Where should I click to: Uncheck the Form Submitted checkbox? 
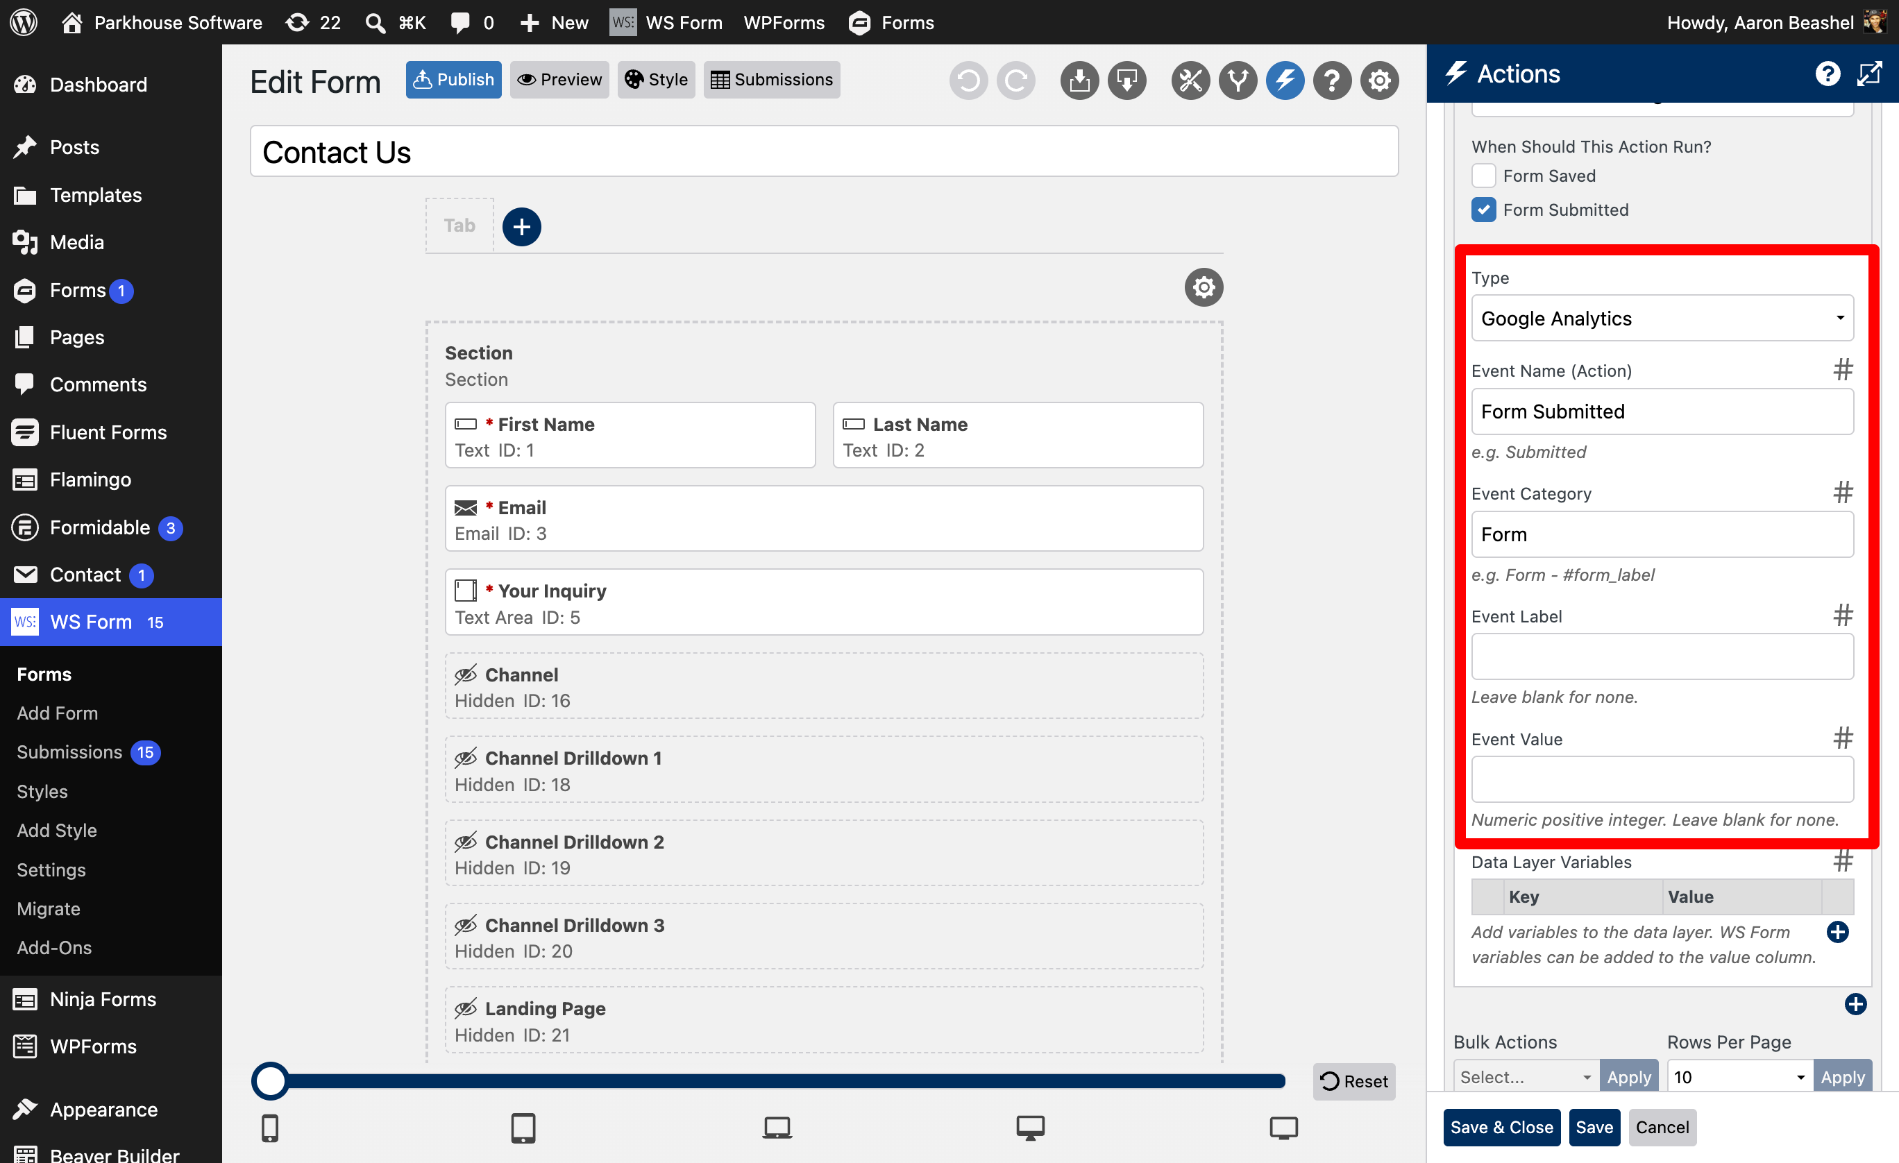(x=1484, y=210)
